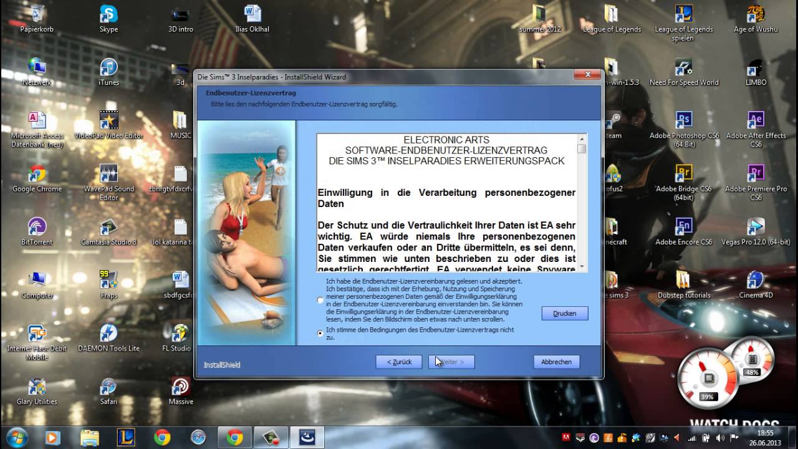Viewport: 798px width, 449px height.
Task: Open the Windows Start menu
Action: click(17, 438)
